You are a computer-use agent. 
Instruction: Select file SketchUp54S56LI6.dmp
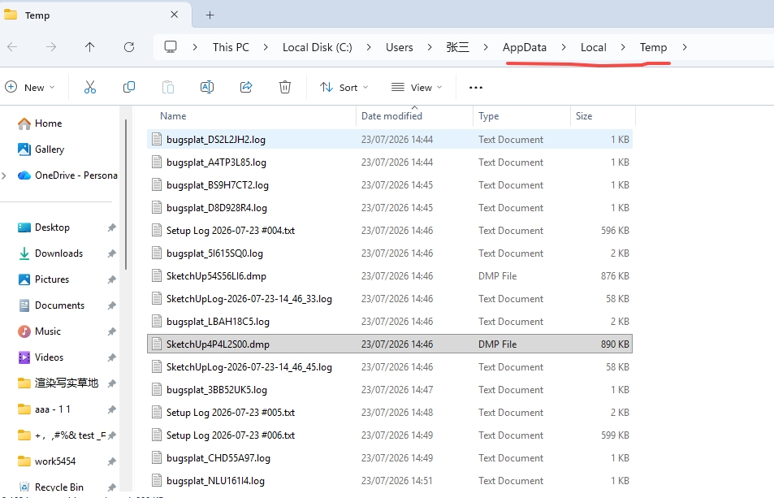pos(390,276)
